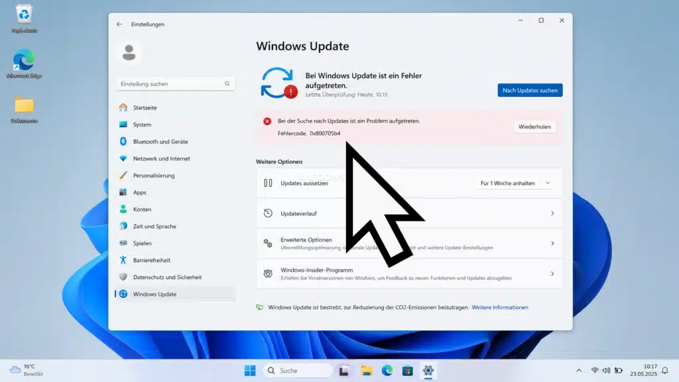The image size is (679, 382).
Task: Click the Updates aussetzen pause icon
Action: [268, 183]
